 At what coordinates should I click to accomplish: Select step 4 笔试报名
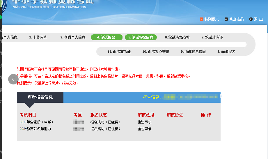107,37
